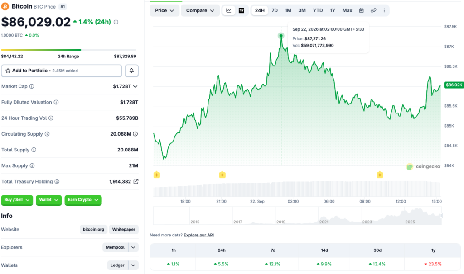Open treasury holdings external link icon
This screenshot has width=464, height=274.
click(136, 181)
